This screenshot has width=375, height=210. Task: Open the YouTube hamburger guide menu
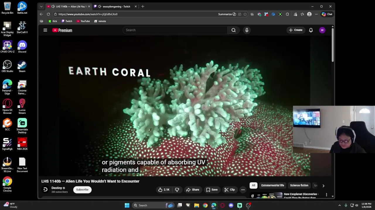coord(45,30)
